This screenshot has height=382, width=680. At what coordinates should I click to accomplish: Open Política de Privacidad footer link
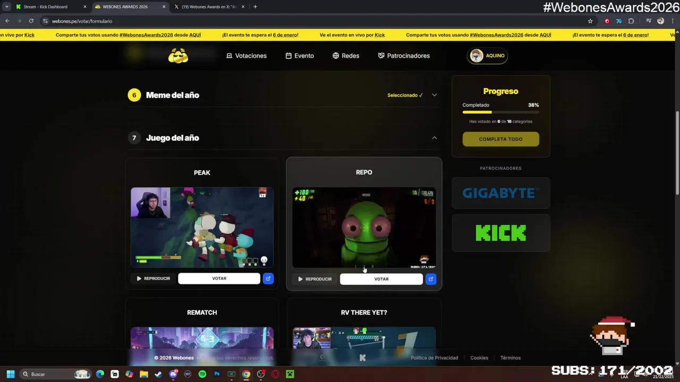click(434, 358)
